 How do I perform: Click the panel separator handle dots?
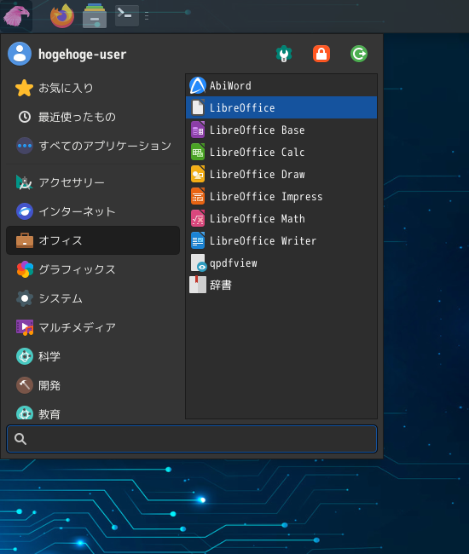(147, 16)
